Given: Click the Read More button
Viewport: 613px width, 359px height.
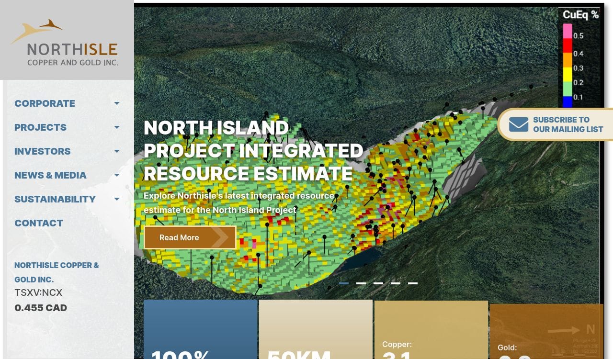Looking at the screenshot, I should 190,237.
